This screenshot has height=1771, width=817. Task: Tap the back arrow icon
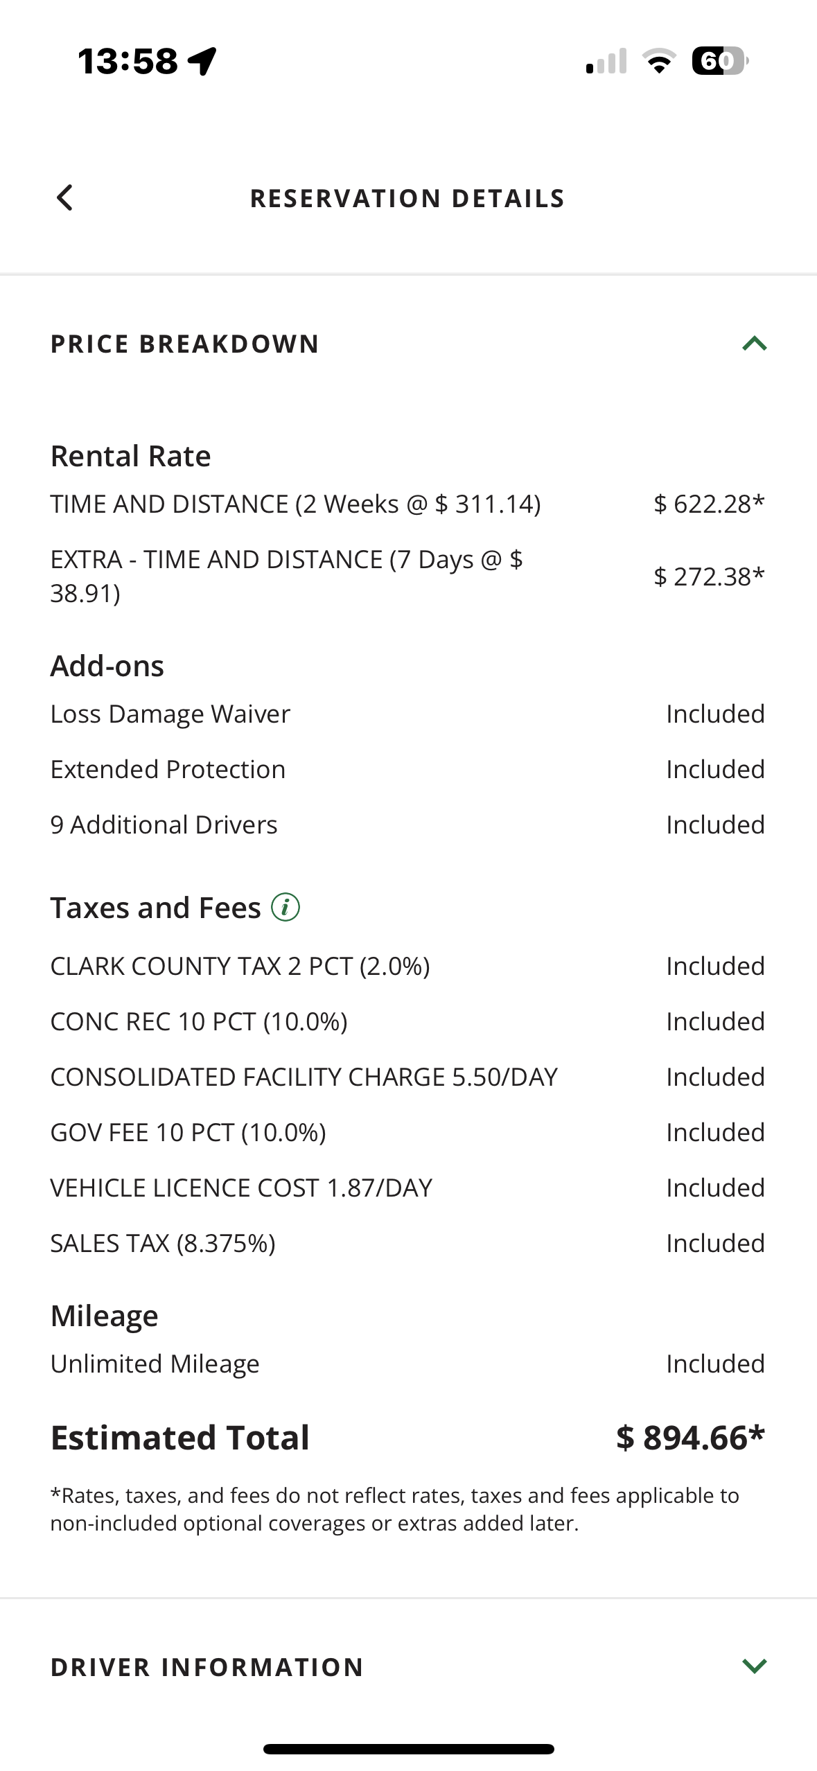coord(64,198)
